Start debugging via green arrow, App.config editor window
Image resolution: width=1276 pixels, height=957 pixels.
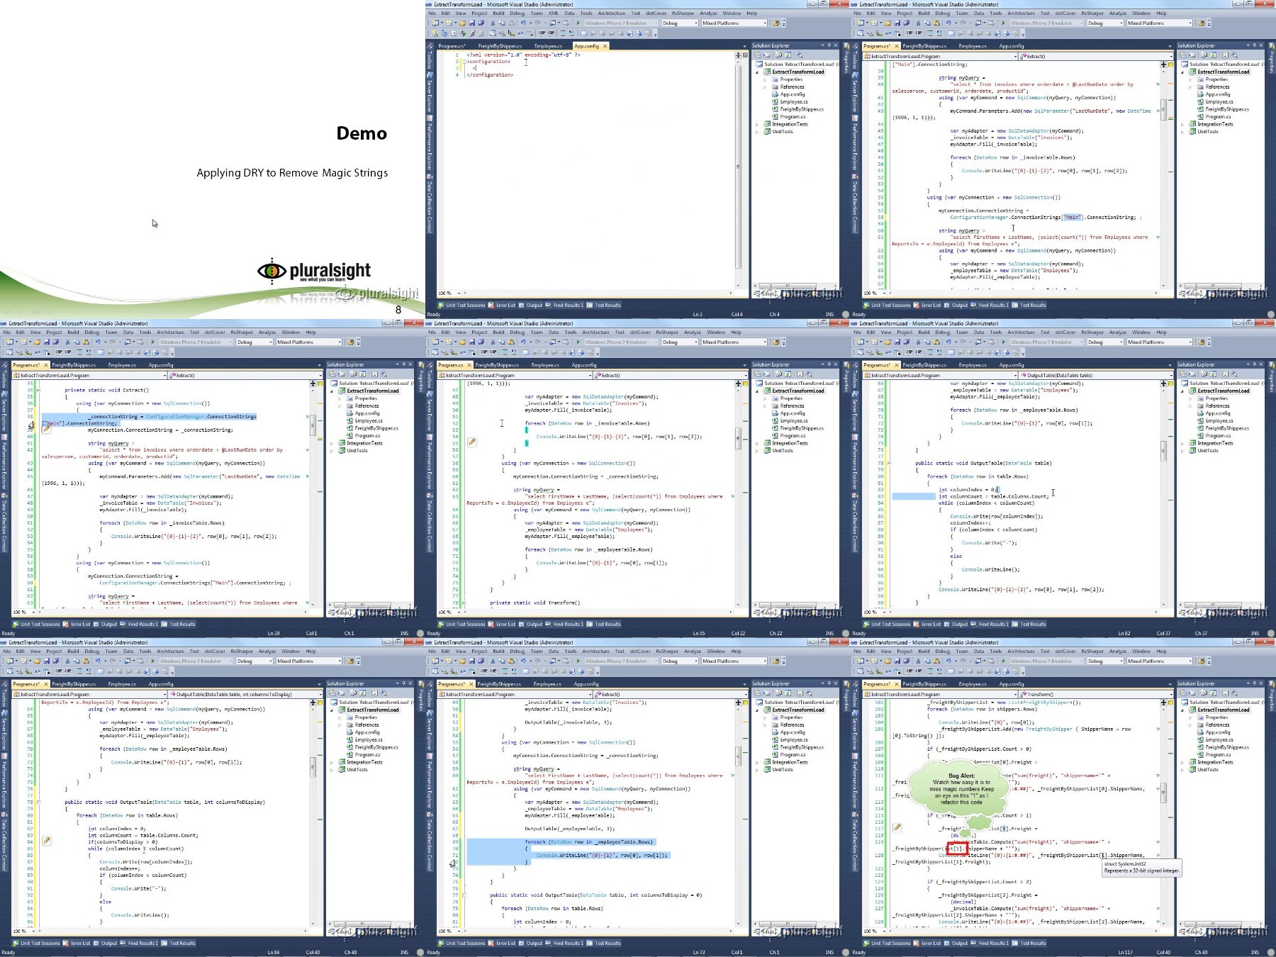coord(578,23)
